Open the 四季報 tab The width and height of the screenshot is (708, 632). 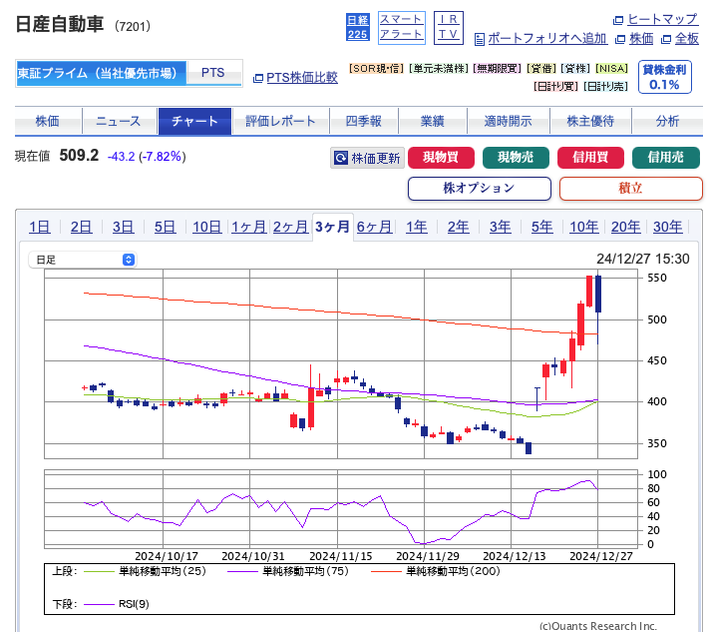(364, 121)
